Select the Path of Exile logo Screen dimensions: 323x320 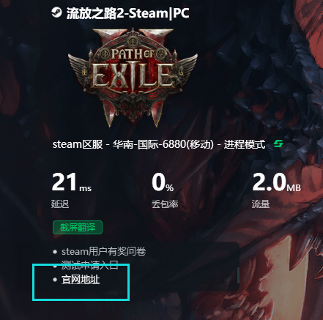(133, 78)
